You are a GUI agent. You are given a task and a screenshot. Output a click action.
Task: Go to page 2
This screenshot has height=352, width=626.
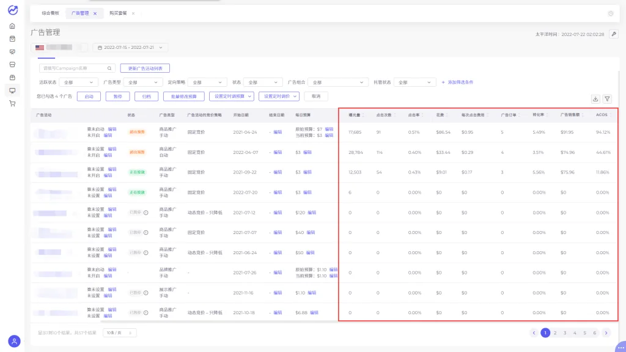(x=555, y=333)
